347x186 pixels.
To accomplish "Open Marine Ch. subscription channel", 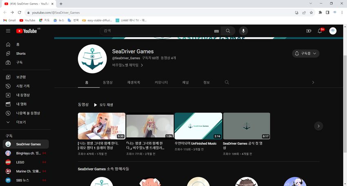I will pyautogui.click(x=26, y=171).
